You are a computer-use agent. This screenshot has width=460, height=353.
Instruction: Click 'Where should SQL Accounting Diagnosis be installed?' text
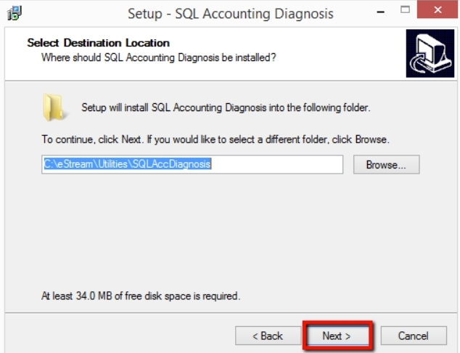[x=158, y=56]
